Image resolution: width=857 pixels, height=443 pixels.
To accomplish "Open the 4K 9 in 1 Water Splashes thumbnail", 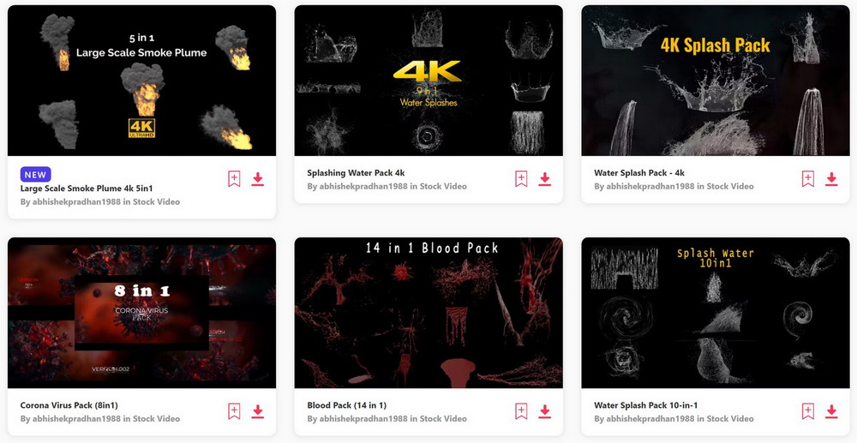I will coord(428,81).
